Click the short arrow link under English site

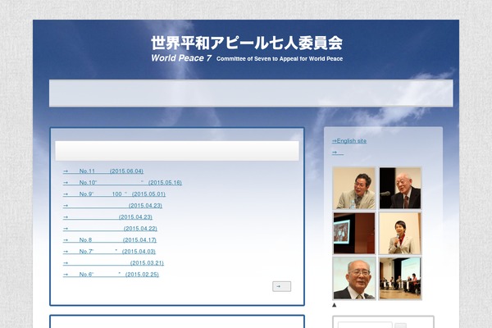338,153
